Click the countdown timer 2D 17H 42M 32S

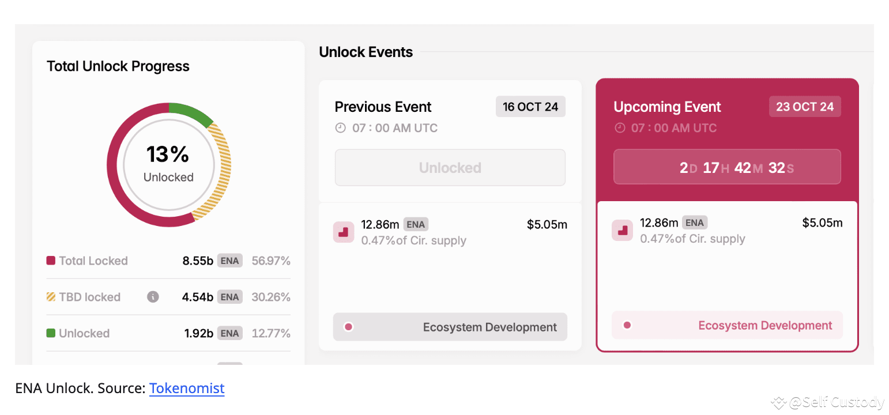(x=727, y=167)
